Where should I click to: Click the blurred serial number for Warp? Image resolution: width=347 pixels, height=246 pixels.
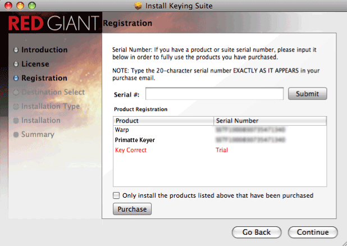(x=250, y=130)
